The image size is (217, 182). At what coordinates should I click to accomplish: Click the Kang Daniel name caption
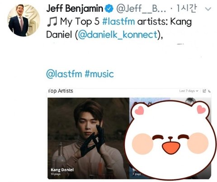coord(62,170)
